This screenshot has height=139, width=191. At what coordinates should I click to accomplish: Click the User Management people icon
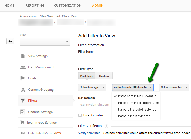[x=23, y=67]
